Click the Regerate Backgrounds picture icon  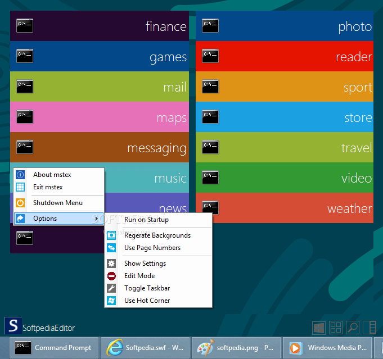pyautogui.click(x=111, y=235)
